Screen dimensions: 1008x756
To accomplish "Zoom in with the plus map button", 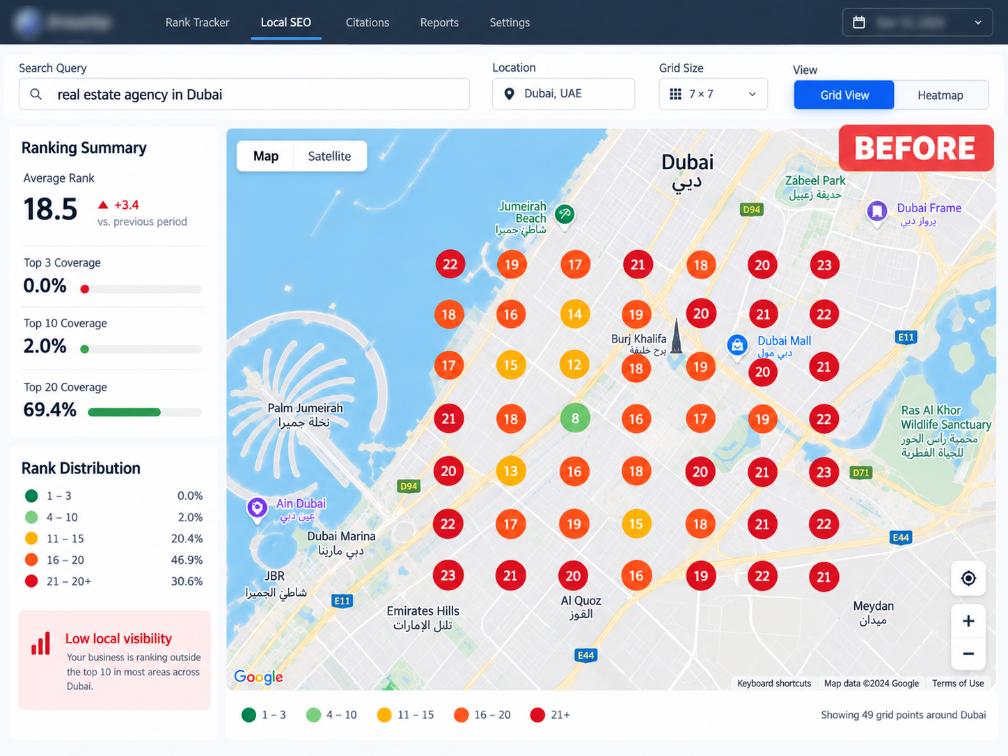I will coord(968,621).
